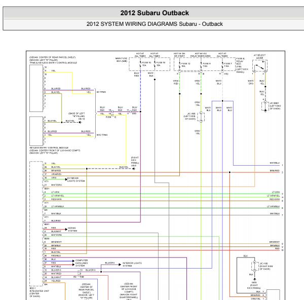Click the "WHT/GRN" wire label at pin 20

point(56,235)
